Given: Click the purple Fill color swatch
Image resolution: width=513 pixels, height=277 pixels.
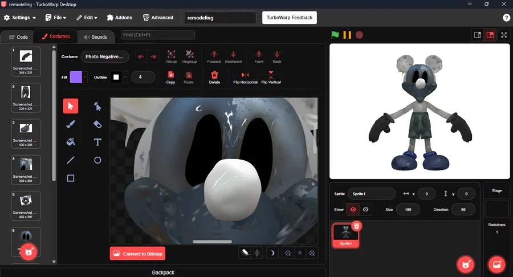Looking at the screenshot, I should click(76, 77).
